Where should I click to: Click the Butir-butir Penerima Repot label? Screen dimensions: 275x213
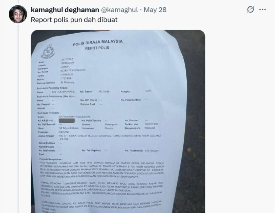click(52, 88)
